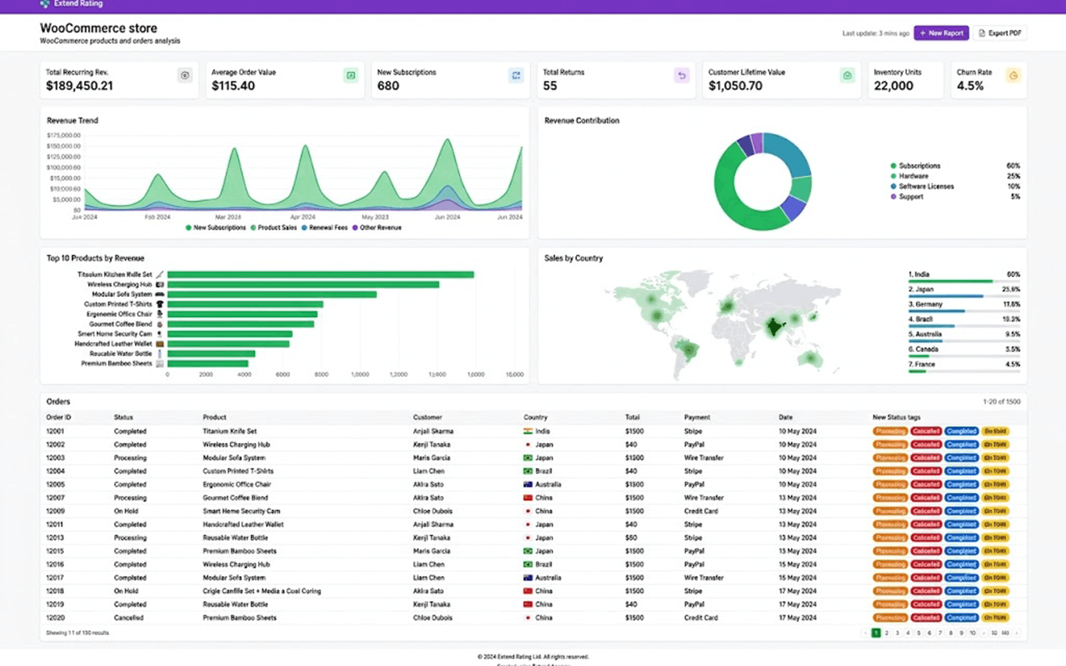
Task: Click the India sales progress bar
Action: 964,281
